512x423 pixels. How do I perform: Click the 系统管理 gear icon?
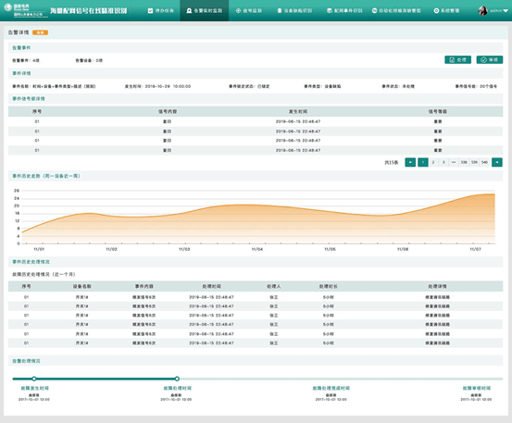[436, 11]
